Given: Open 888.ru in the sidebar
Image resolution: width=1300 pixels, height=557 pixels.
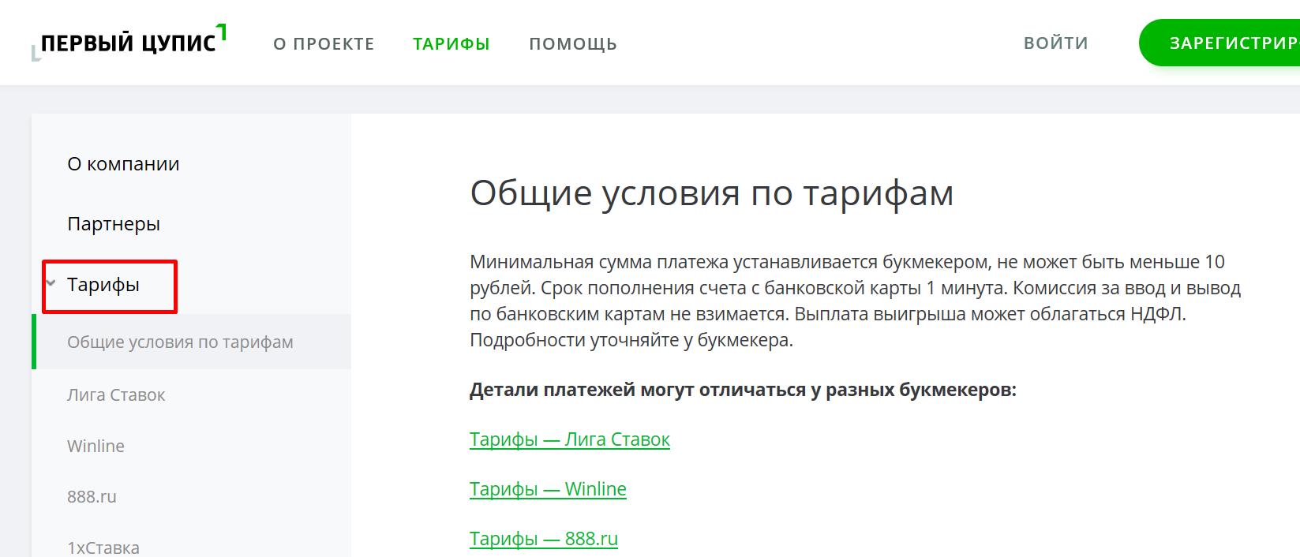Looking at the screenshot, I should [92, 497].
